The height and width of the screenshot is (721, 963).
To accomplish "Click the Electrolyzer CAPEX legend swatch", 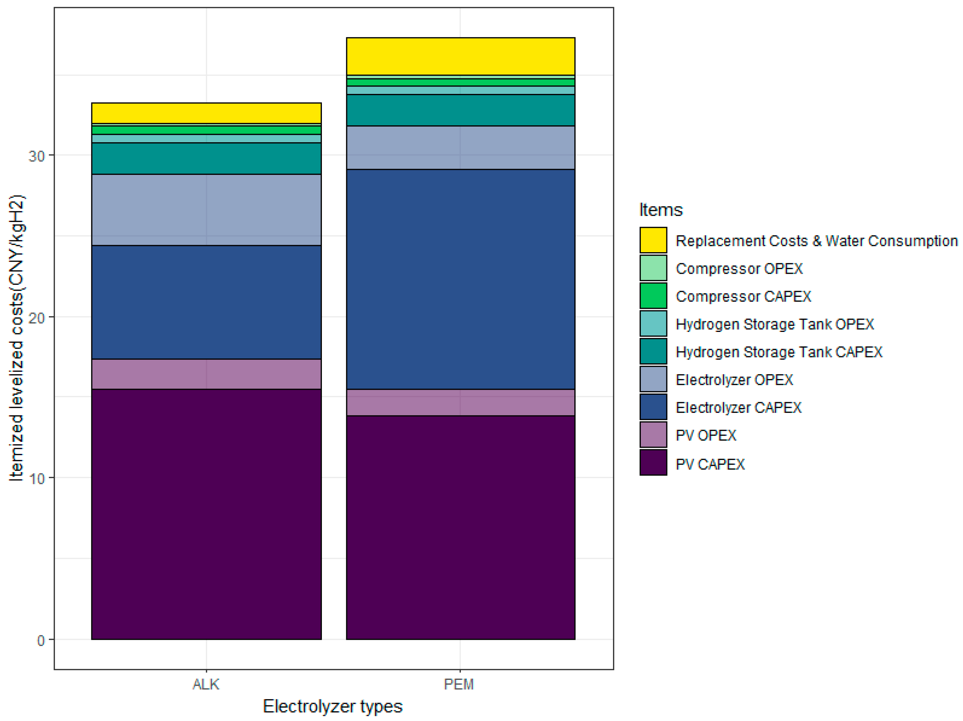I will coord(653,407).
